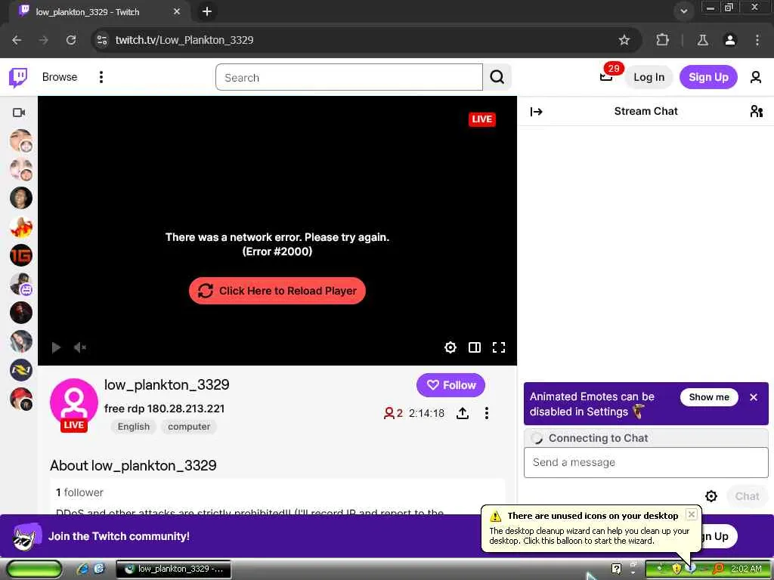The width and height of the screenshot is (774, 580).
Task: View site information icon in address bar
Action: [102, 40]
